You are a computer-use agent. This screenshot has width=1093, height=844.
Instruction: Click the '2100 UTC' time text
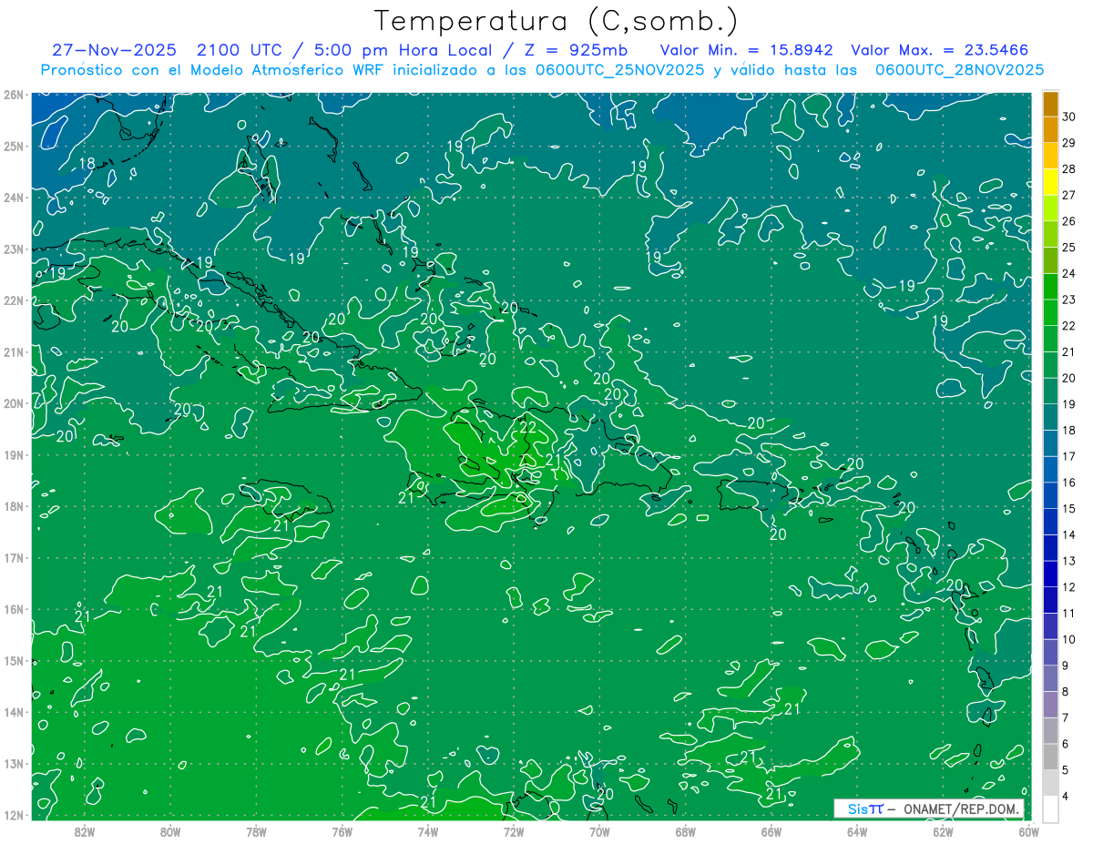click(241, 51)
